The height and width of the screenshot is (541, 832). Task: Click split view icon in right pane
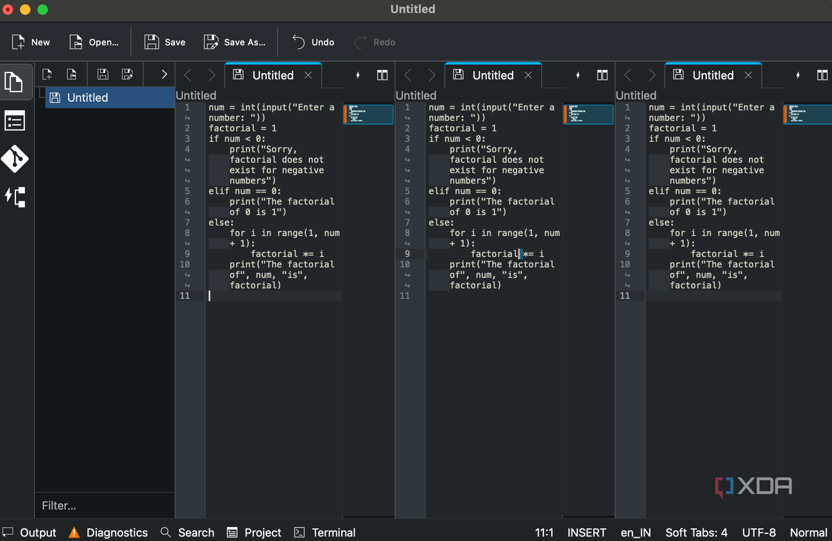point(822,76)
